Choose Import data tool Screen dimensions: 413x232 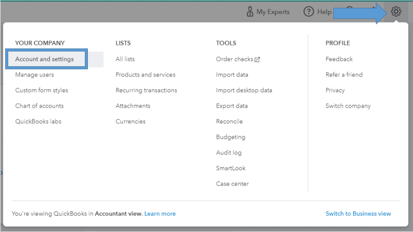pyautogui.click(x=232, y=75)
